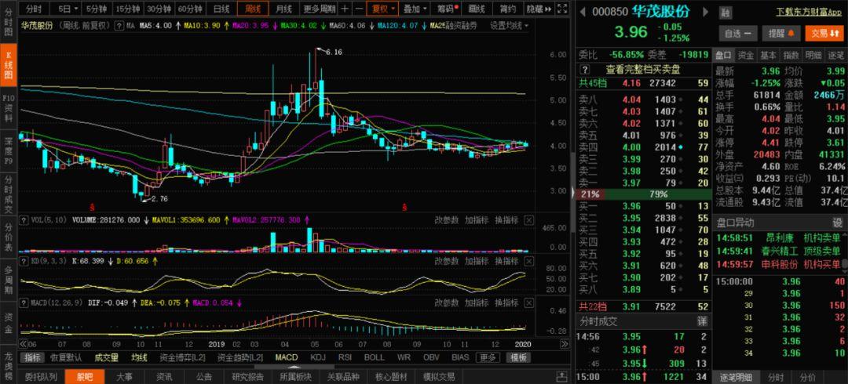Toggle 自选 watchlist remove button

point(738,34)
